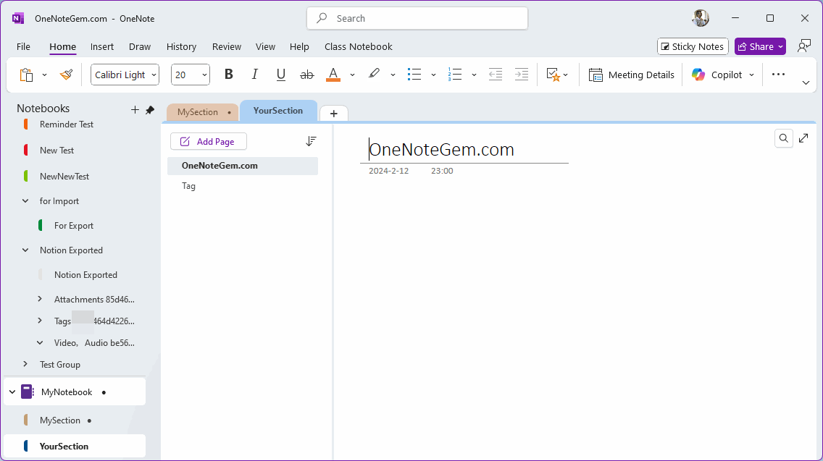The image size is (823, 461).
Task: Click the Sticky Notes button
Action: tap(693, 46)
